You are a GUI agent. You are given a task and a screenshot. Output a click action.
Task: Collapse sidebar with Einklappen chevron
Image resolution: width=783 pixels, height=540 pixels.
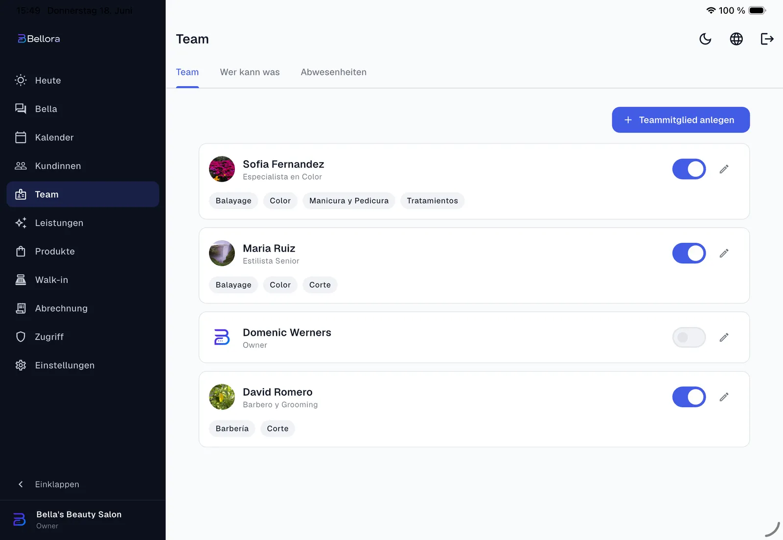point(21,484)
